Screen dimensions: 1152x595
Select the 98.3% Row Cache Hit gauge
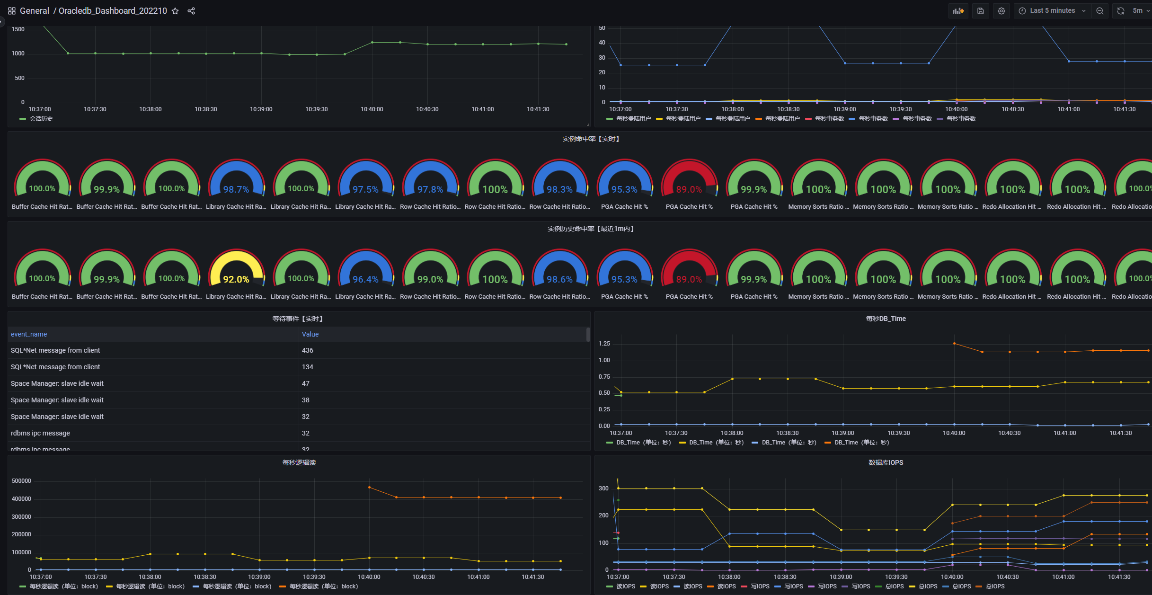(x=559, y=185)
